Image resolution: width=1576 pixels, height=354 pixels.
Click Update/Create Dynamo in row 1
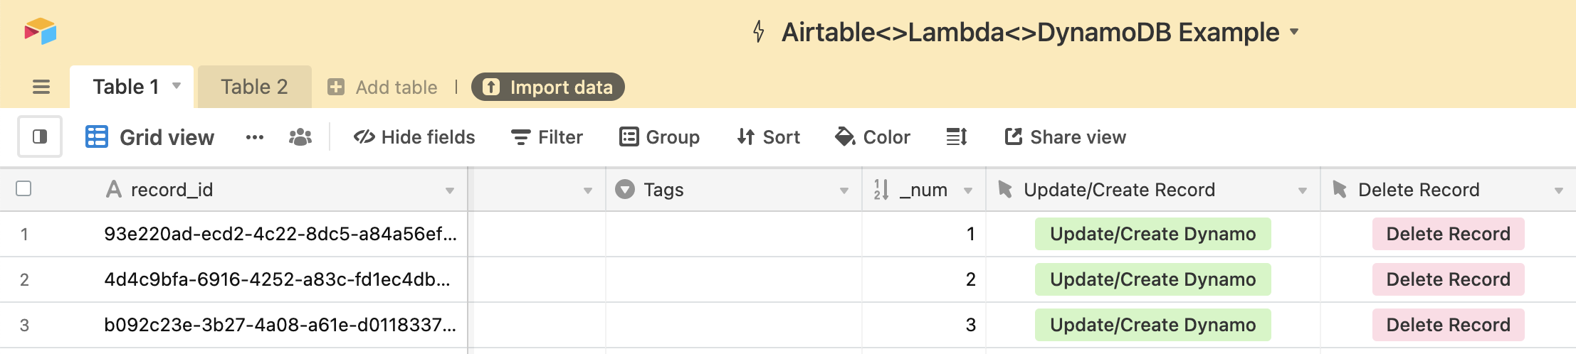point(1152,234)
